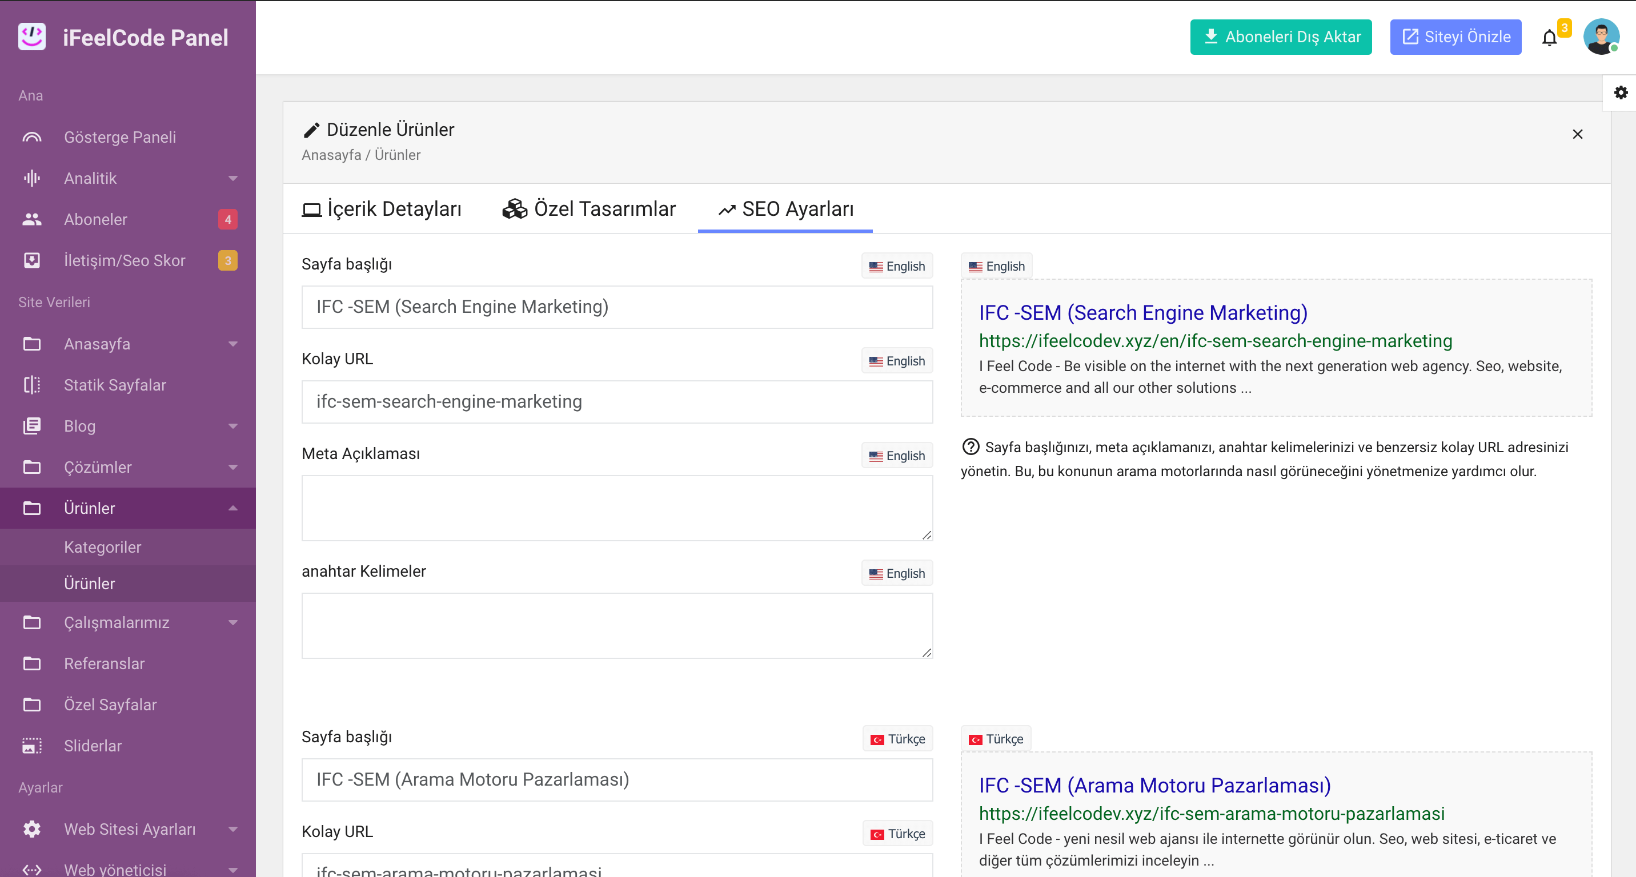Switch to Özel Tasarımlar tab
This screenshot has width=1636, height=877.
click(x=589, y=209)
